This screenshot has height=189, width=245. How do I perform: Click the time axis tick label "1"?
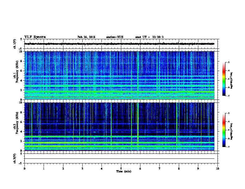[x=44, y=168]
